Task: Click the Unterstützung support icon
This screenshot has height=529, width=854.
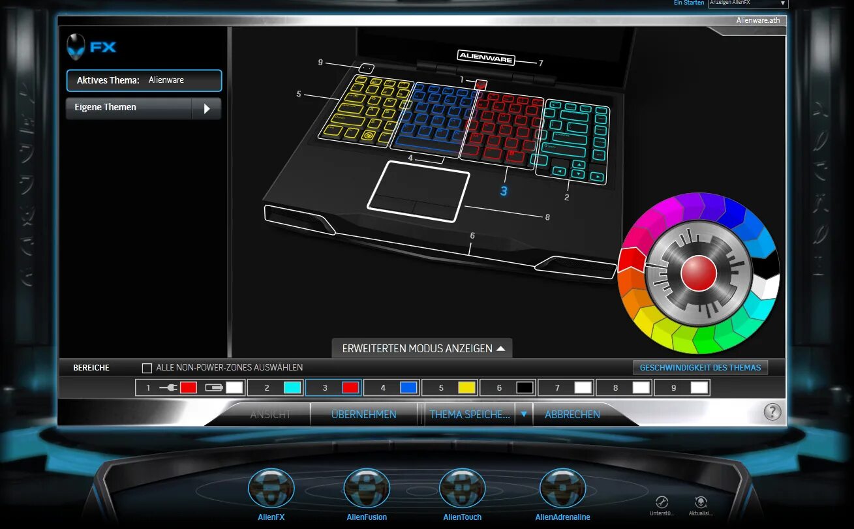Action: pos(662,502)
